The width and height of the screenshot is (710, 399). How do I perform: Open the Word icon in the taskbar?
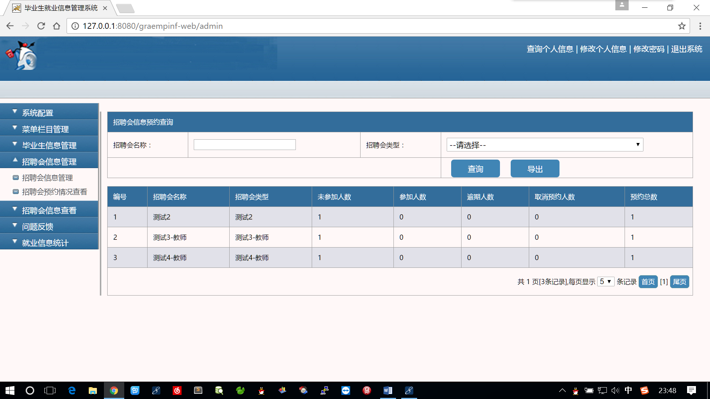388,391
